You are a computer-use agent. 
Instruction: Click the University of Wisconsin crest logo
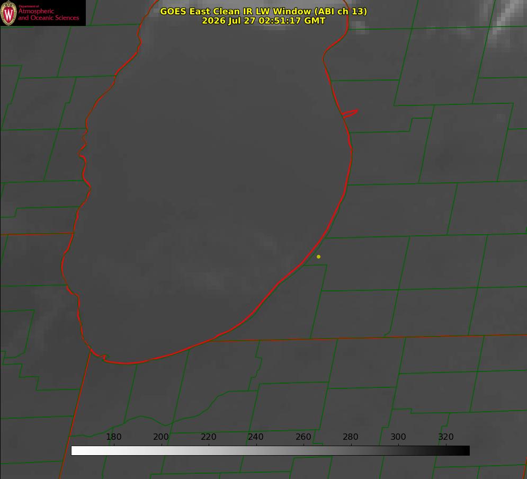tap(8, 13)
